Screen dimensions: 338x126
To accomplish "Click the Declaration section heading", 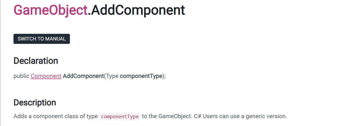I will tap(36, 61).
